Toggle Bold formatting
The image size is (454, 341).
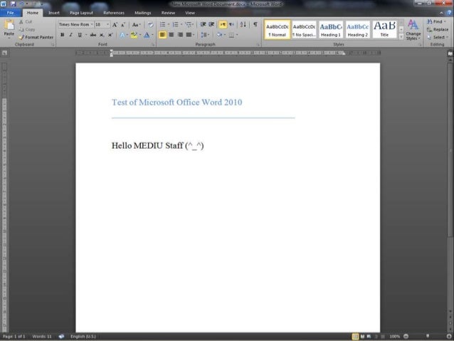[62, 35]
